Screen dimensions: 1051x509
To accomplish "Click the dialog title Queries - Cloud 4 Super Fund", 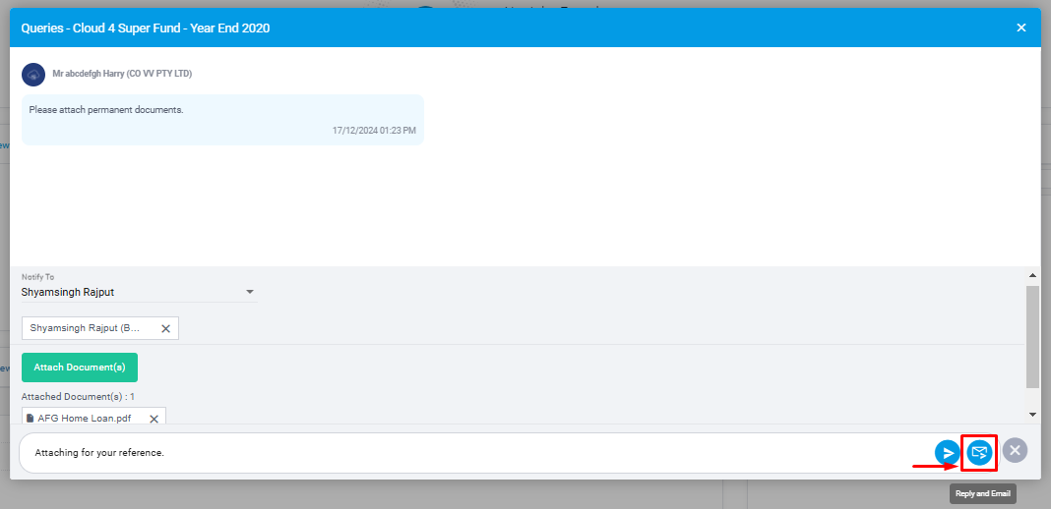I will (146, 28).
